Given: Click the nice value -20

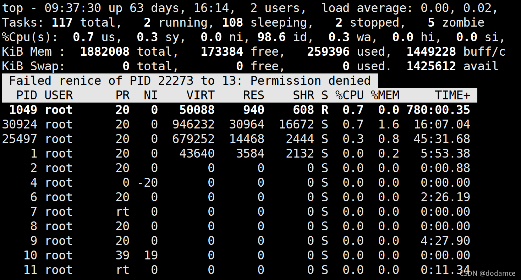Looking at the screenshot, I should coord(147,183).
